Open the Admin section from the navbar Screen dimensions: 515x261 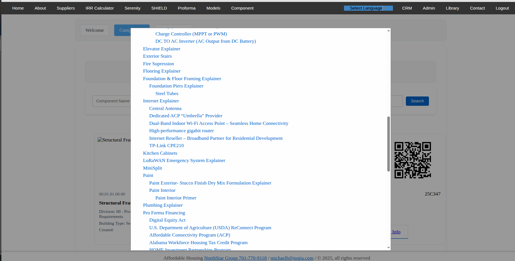[x=429, y=8]
